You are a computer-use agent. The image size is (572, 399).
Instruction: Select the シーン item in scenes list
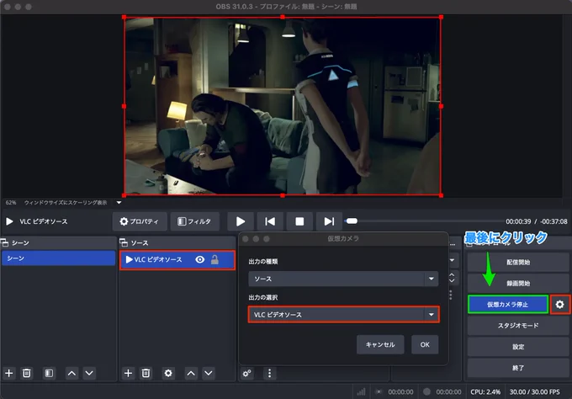(58, 258)
